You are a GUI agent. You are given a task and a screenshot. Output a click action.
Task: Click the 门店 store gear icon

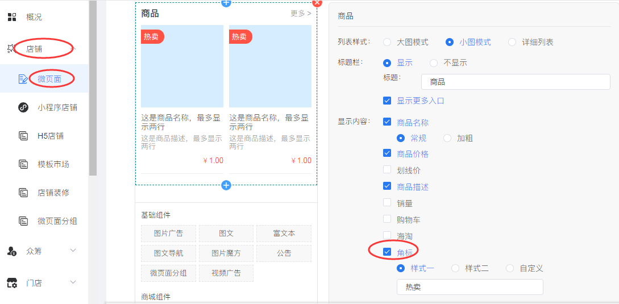click(x=13, y=282)
